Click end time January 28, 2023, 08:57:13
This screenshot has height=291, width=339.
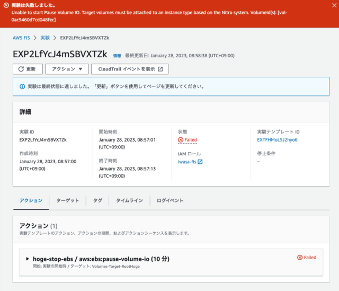tap(127, 172)
